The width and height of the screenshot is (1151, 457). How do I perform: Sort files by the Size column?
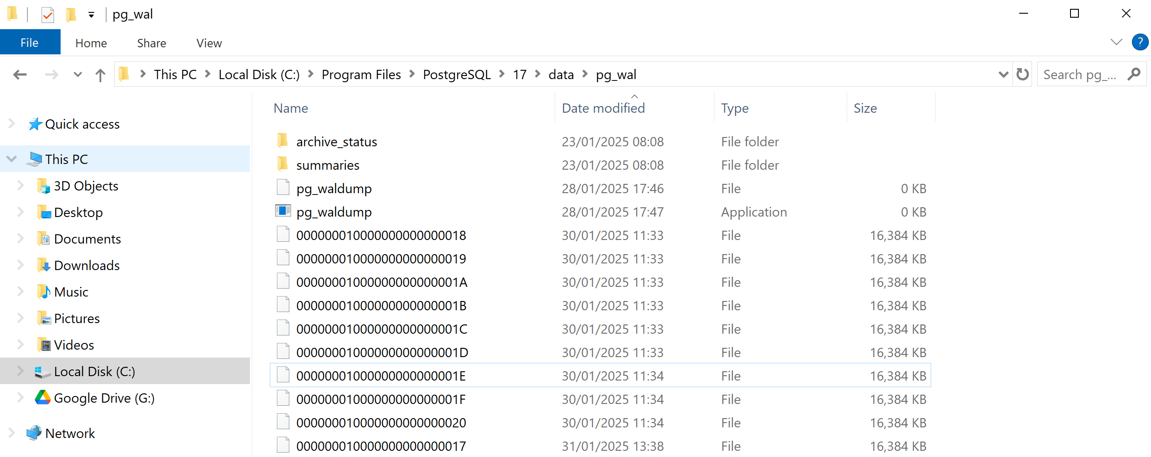click(865, 108)
